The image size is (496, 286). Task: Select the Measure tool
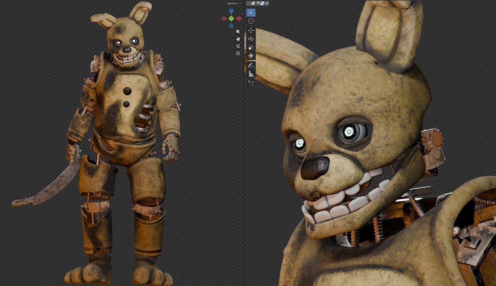[x=251, y=73]
